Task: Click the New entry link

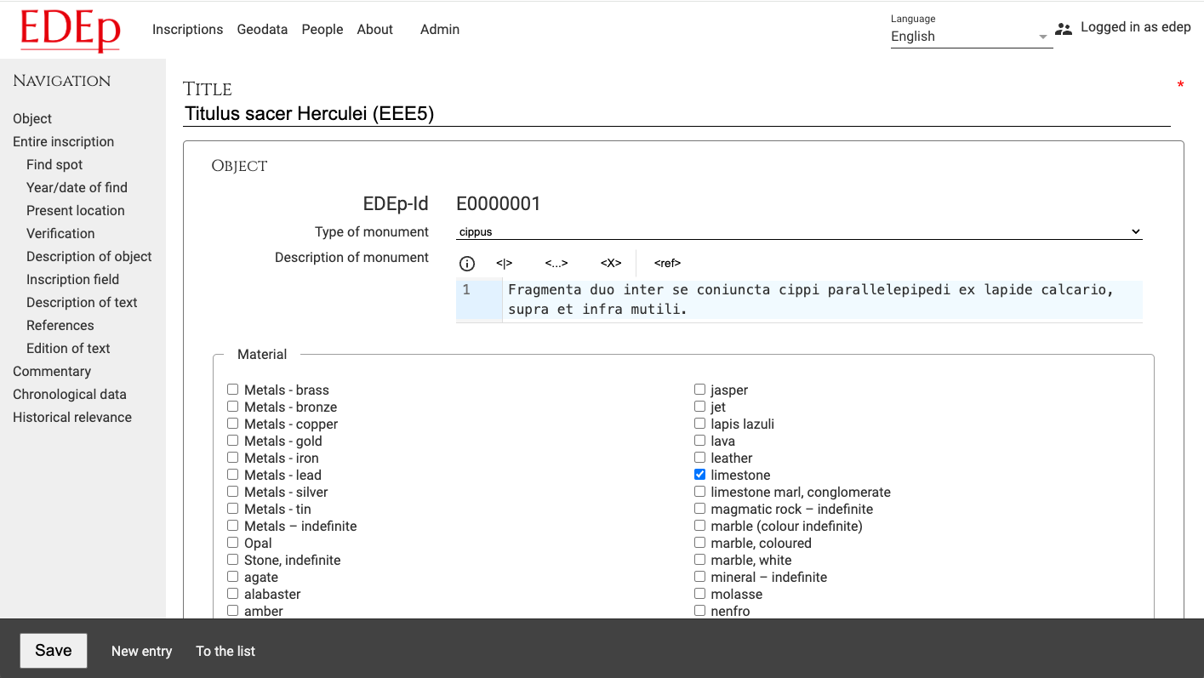Action: (x=141, y=651)
